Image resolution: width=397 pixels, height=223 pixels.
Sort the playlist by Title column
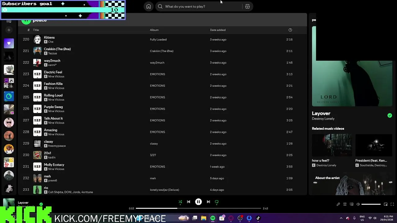coord(36,30)
